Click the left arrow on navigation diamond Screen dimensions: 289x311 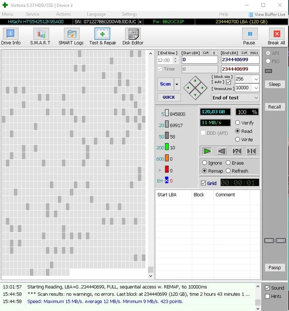click(x=188, y=88)
